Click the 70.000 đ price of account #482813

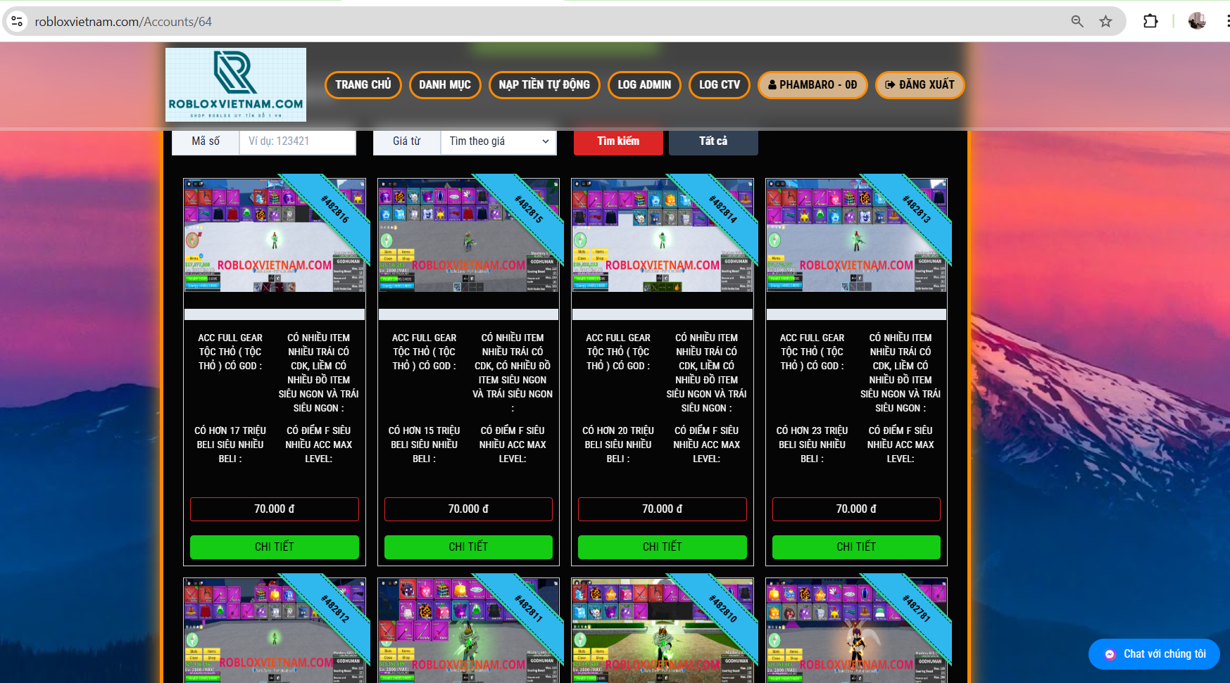856,509
